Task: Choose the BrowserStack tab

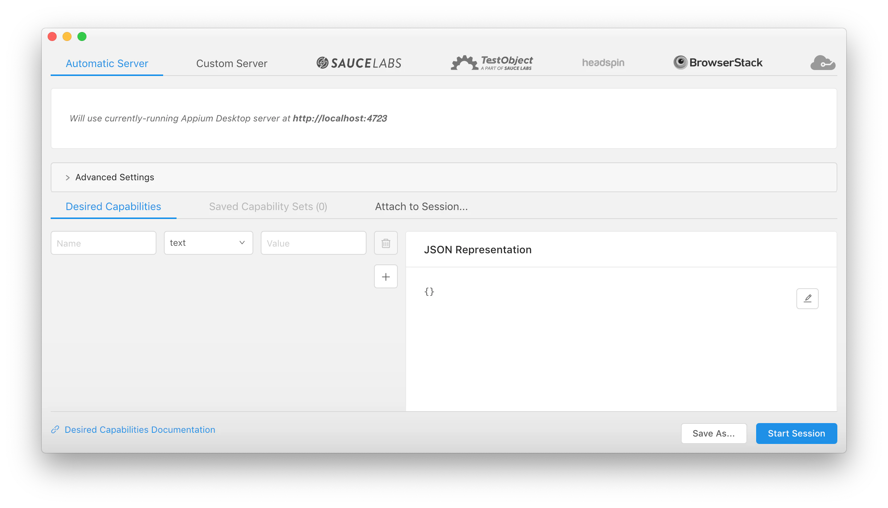Action: (718, 63)
